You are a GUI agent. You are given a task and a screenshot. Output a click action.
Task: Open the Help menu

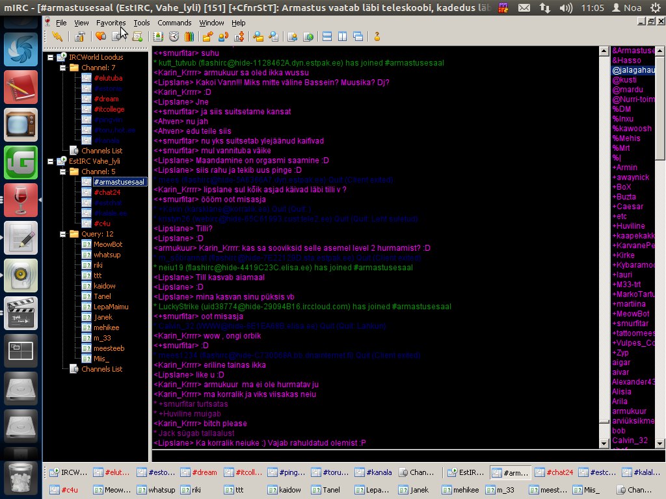point(238,23)
